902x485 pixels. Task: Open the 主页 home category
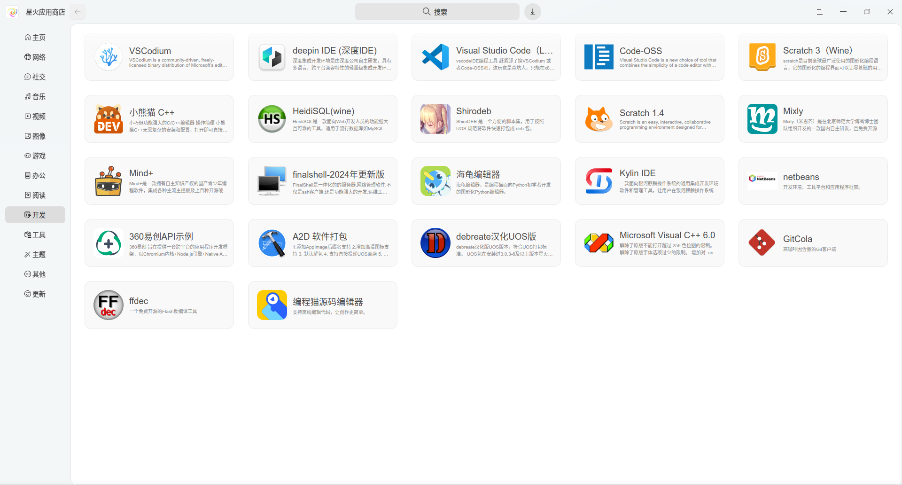pyautogui.click(x=35, y=37)
